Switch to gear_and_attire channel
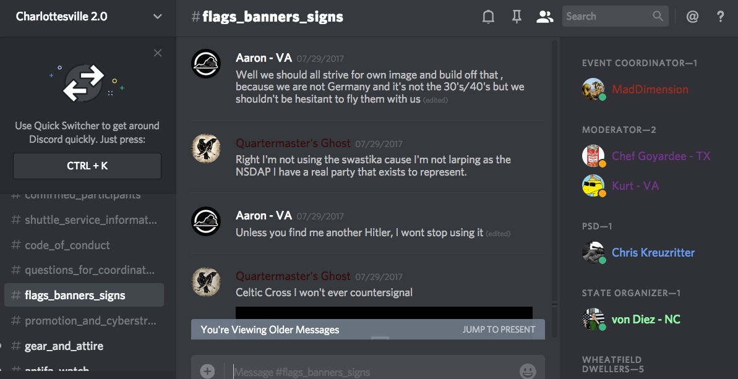 (x=64, y=346)
